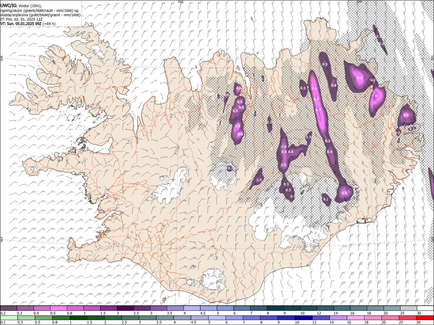The height and width of the screenshot is (325, 434).
Task: Select top-row legend swatch between 0.2 and 0.3
Action: click(x=8, y=308)
